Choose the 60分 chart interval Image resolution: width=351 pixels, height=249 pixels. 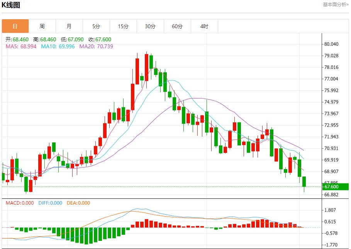pos(177,26)
